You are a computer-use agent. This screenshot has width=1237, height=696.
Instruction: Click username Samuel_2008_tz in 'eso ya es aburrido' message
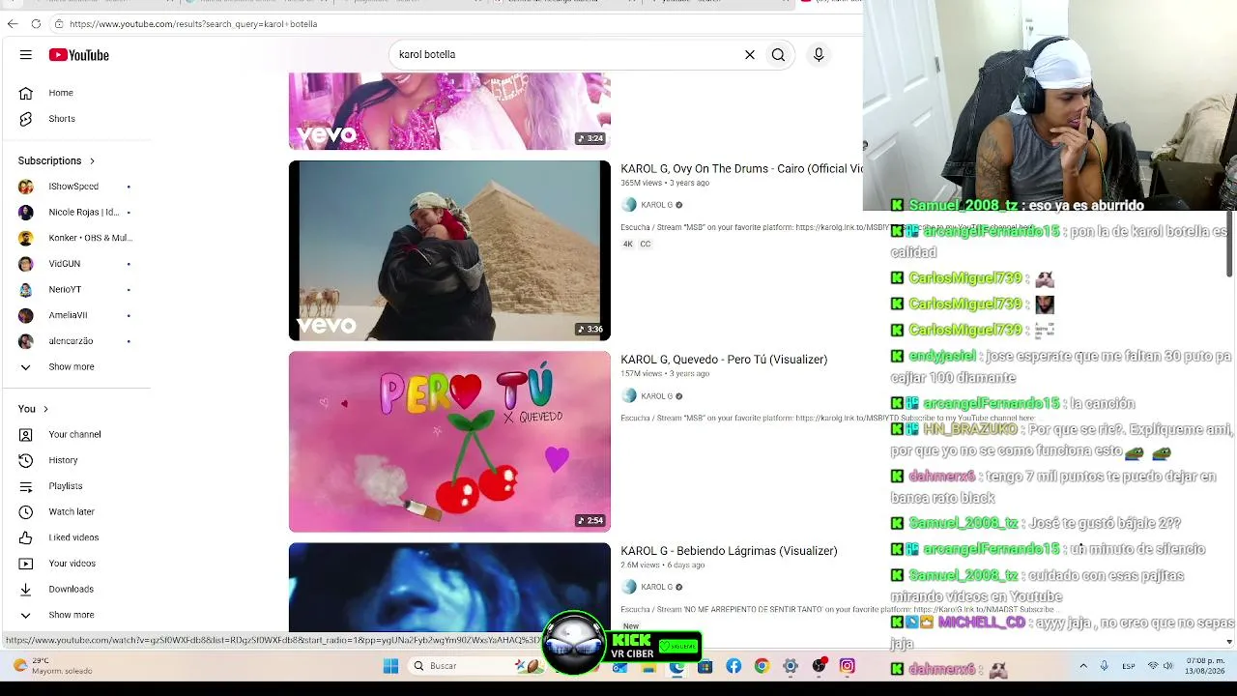pos(964,206)
